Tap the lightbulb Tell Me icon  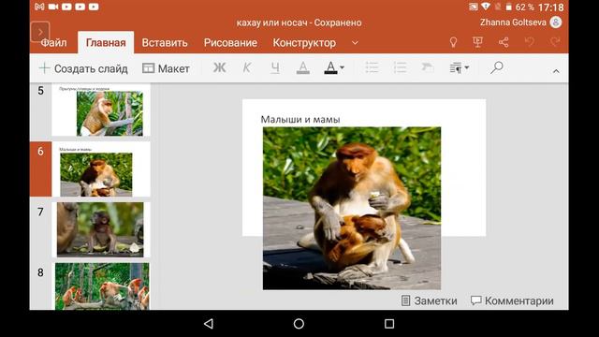pyautogui.click(x=453, y=42)
